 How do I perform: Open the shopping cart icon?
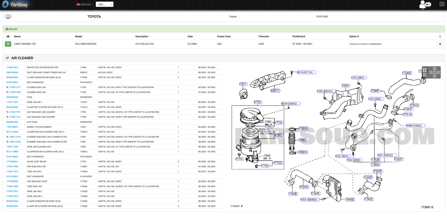(428, 4)
